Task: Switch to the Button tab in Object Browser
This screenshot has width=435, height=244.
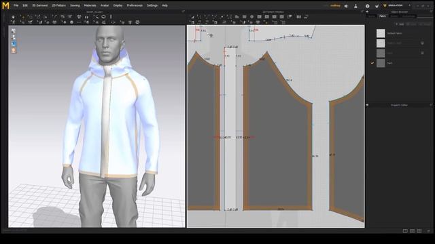Action: [394, 16]
